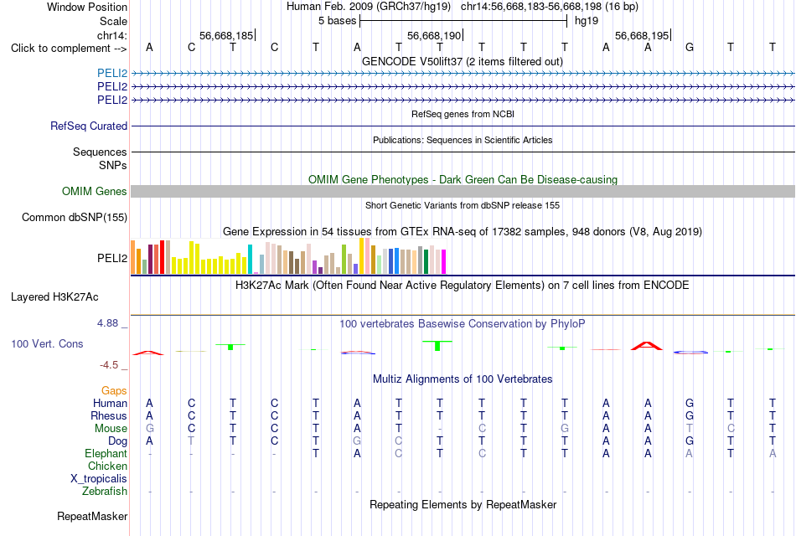Click the G base in the complement sequence row
This screenshot has width=796, height=536.
690,48
